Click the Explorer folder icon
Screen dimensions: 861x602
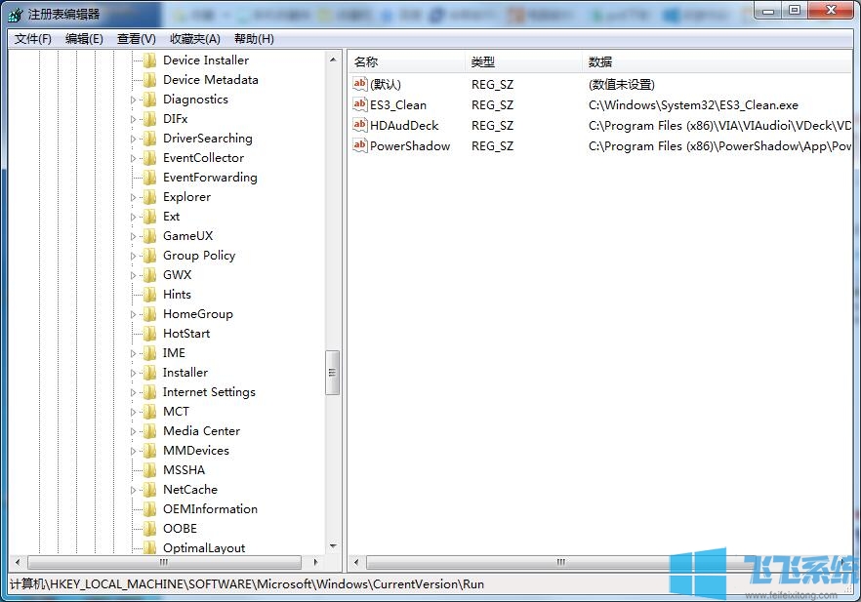(x=147, y=196)
